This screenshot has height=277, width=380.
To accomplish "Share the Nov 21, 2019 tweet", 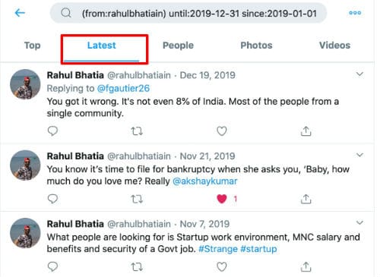I will coord(306,199).
